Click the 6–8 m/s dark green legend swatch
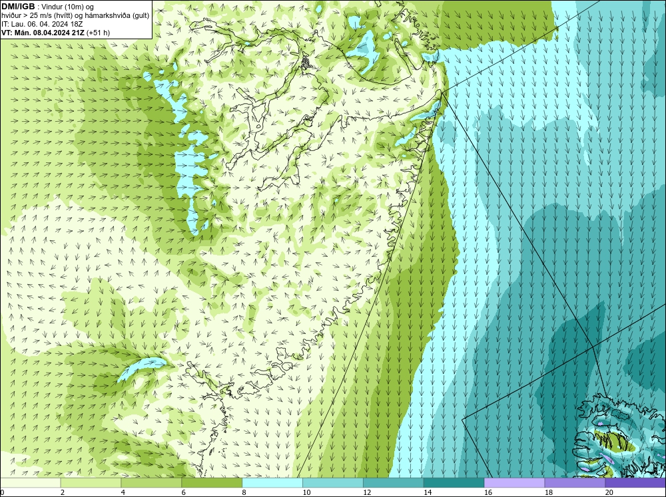The width and height of the screenshot is (666, 497). [x=212, y=482]
